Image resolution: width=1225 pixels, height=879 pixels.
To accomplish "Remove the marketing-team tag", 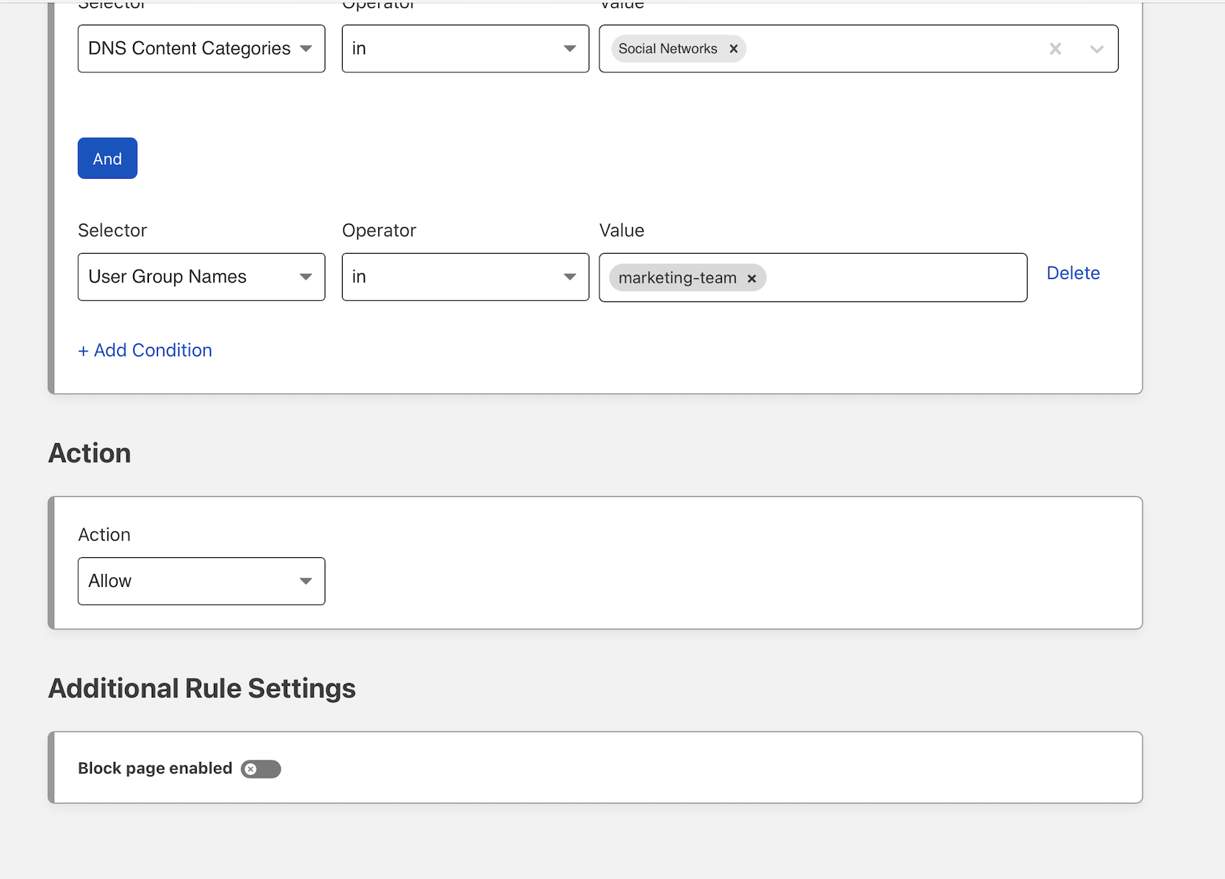I will pyautogui.click(x=751, y=278).
